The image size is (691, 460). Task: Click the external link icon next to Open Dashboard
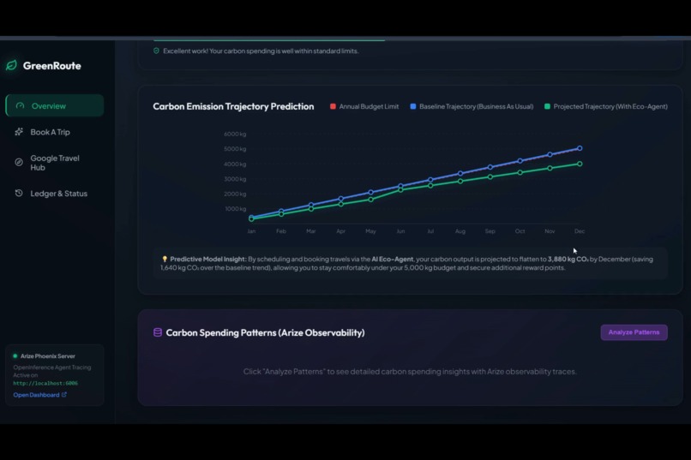[64, 394]
